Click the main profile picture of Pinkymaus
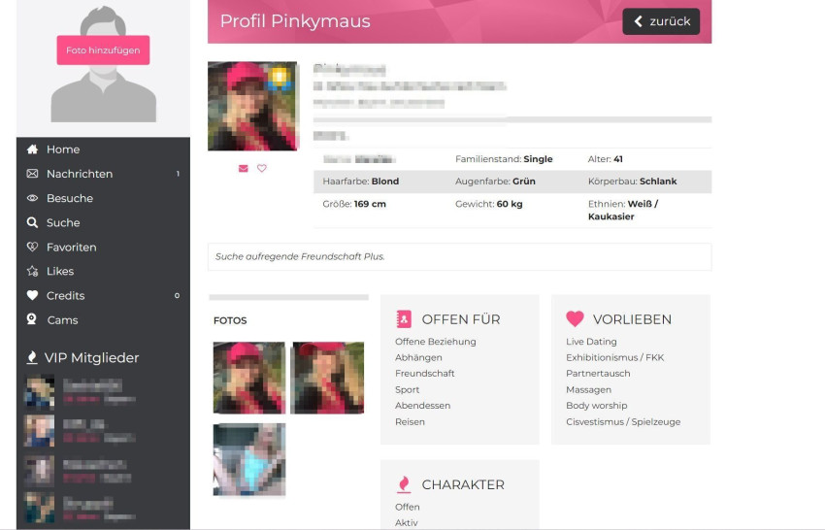825x530 pixels. click(252, 106)
